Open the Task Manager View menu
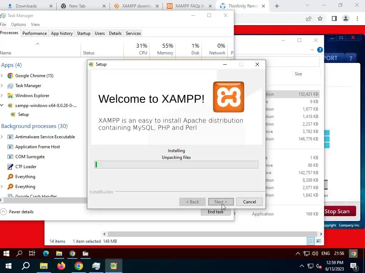Image resolution: width=365 pixels, height=273 pixels. [x=35, y=25]
